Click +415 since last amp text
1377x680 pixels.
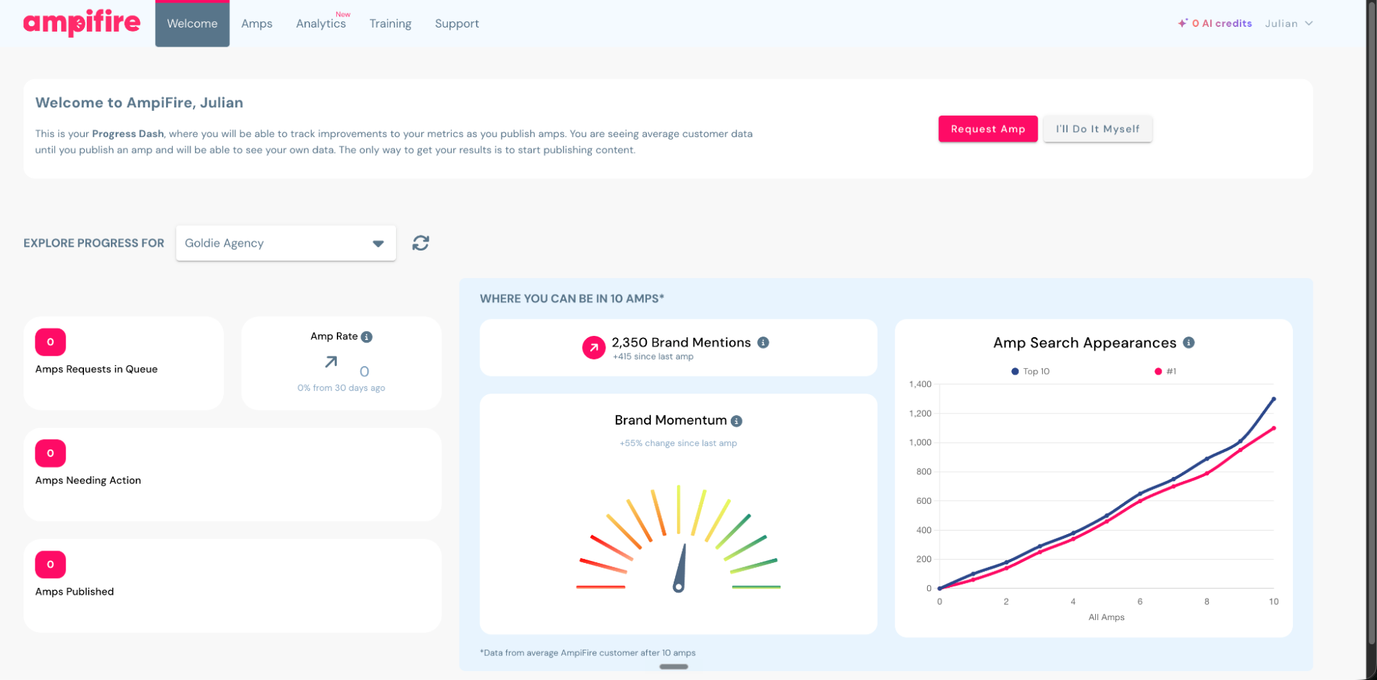click(653, 357)
